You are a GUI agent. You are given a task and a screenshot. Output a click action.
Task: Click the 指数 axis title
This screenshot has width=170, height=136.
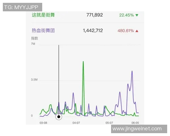pos(35,38)
